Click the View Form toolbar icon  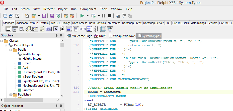click(11, 16)
